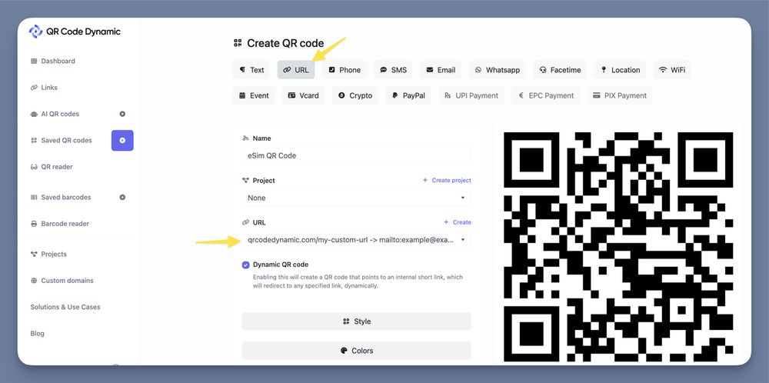769x383 pixels.
Task: Click the Create project link
Action: click(x=447, y=181)
